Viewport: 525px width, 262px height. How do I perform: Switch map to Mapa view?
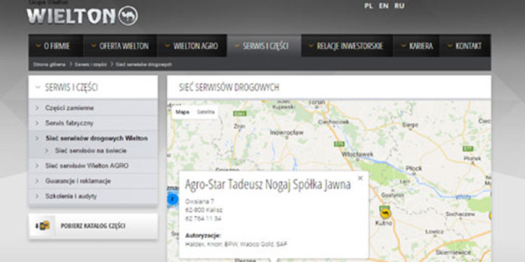(x=182, y=112)
